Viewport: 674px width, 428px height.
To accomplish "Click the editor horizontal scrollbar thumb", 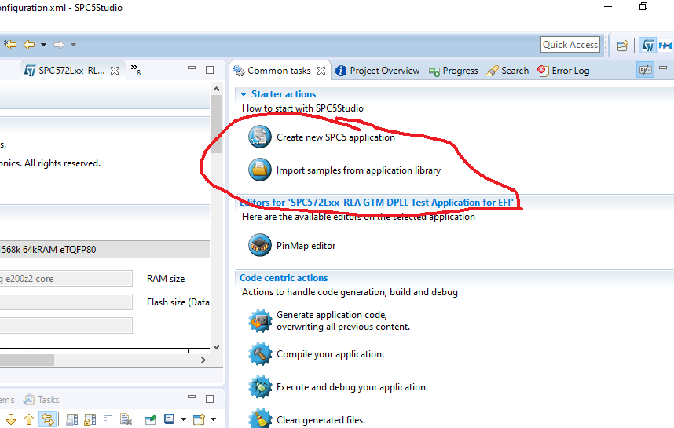I will tap(27, 360).
